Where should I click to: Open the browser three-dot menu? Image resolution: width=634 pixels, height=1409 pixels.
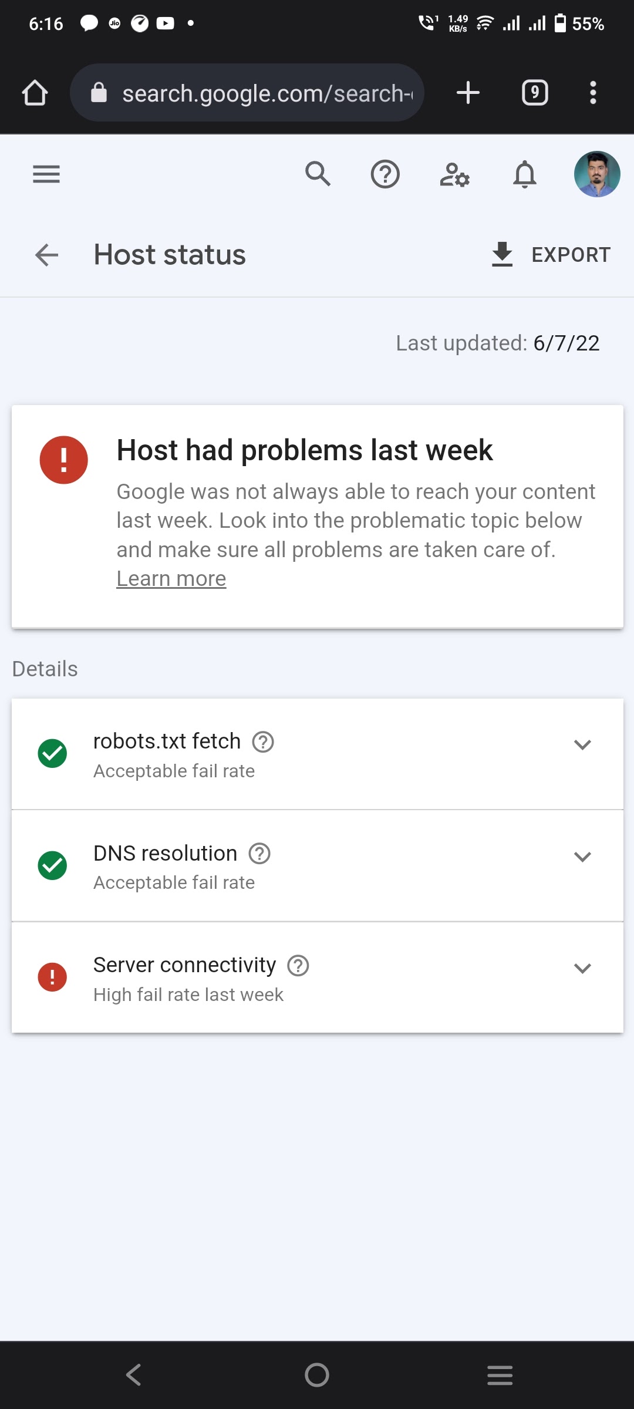point(593,93)
